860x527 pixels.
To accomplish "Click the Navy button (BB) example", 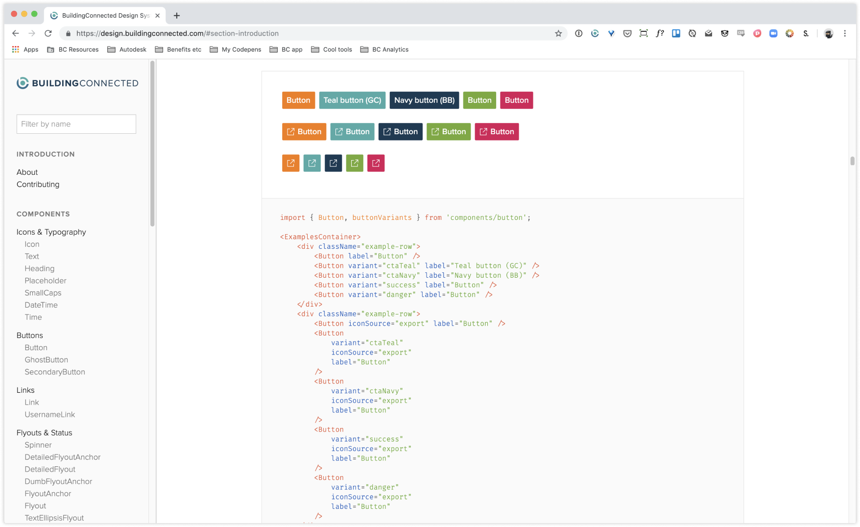I will tap(424, 100).
